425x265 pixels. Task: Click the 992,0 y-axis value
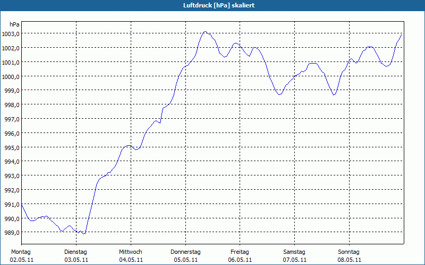click(x=12, y=190)
